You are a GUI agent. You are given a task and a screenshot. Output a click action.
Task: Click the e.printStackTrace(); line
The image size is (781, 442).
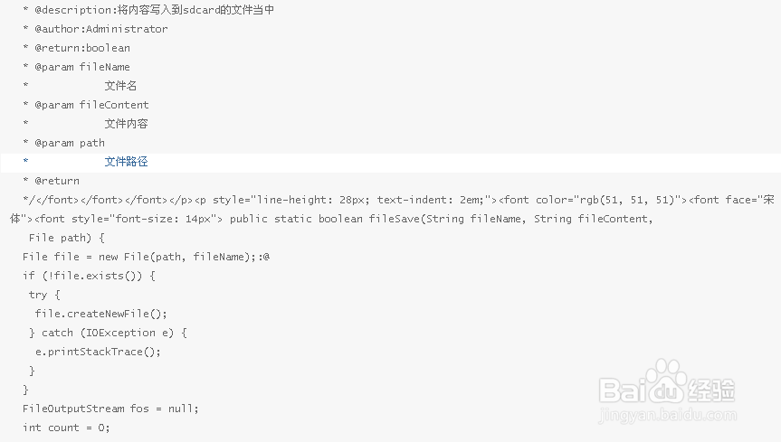(x=98, y=352)
